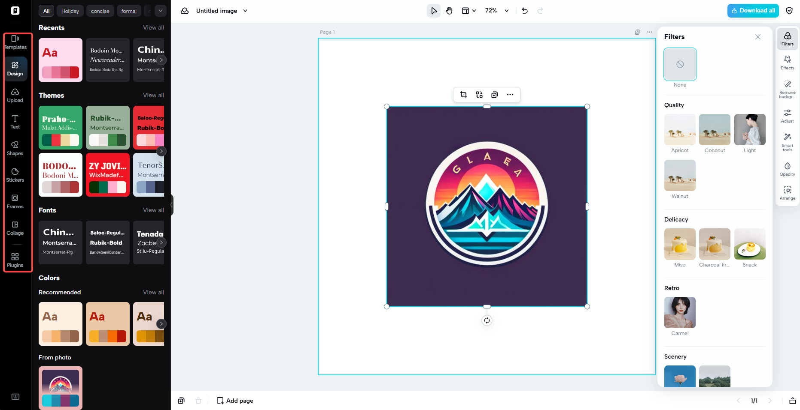This screenshot has width=800, height=410.
Task: Crop the selected image
Action: (x=464, y=95)
